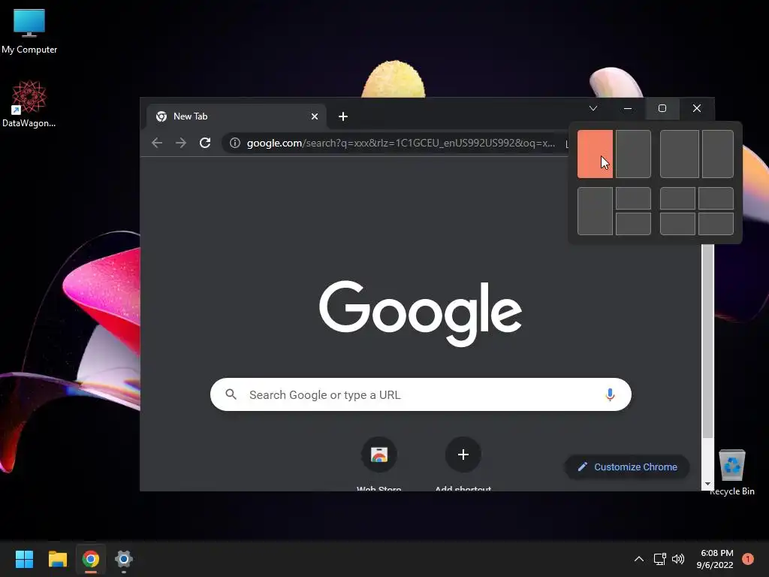
Task: Snap to bottom-right quadrant of four-grid layout
Action: point(716,224)
